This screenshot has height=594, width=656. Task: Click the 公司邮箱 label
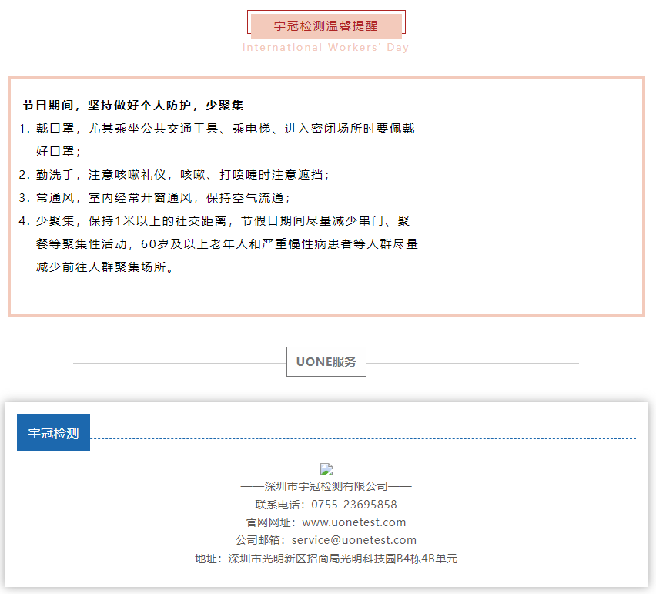coord(262,540)
